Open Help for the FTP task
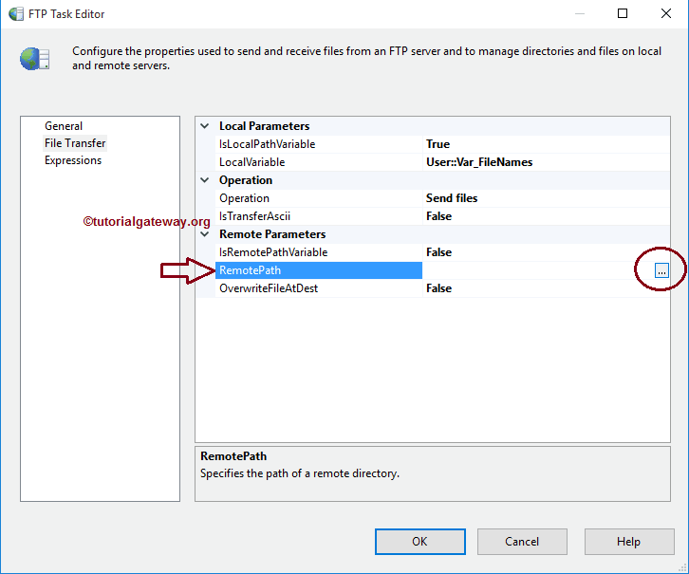Image resolution: width=689 pixels, height=574 pixels. point(628,542)
